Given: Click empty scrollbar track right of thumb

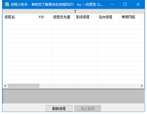Looking at the screenshot, I should (x=89, y=86).
